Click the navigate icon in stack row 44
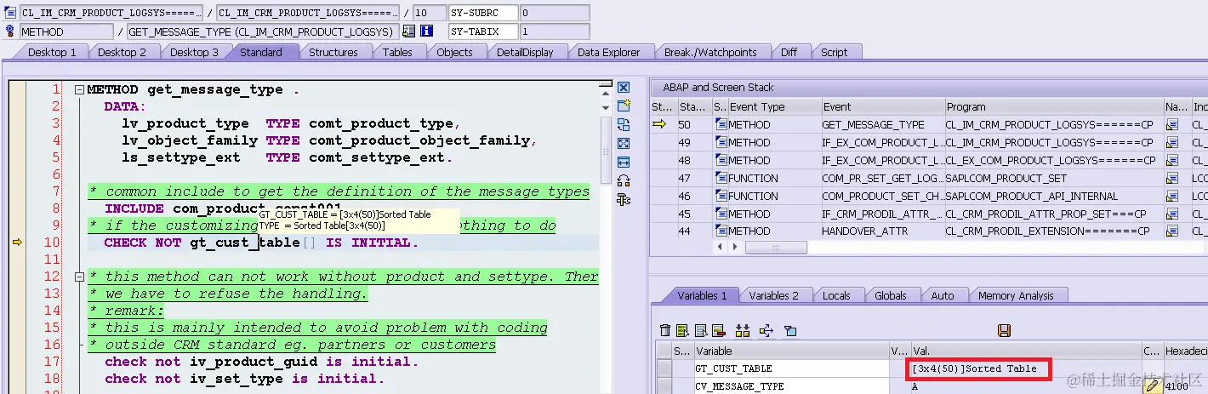This screenshot has height=394, width=1208. (x=1172, y=231)
